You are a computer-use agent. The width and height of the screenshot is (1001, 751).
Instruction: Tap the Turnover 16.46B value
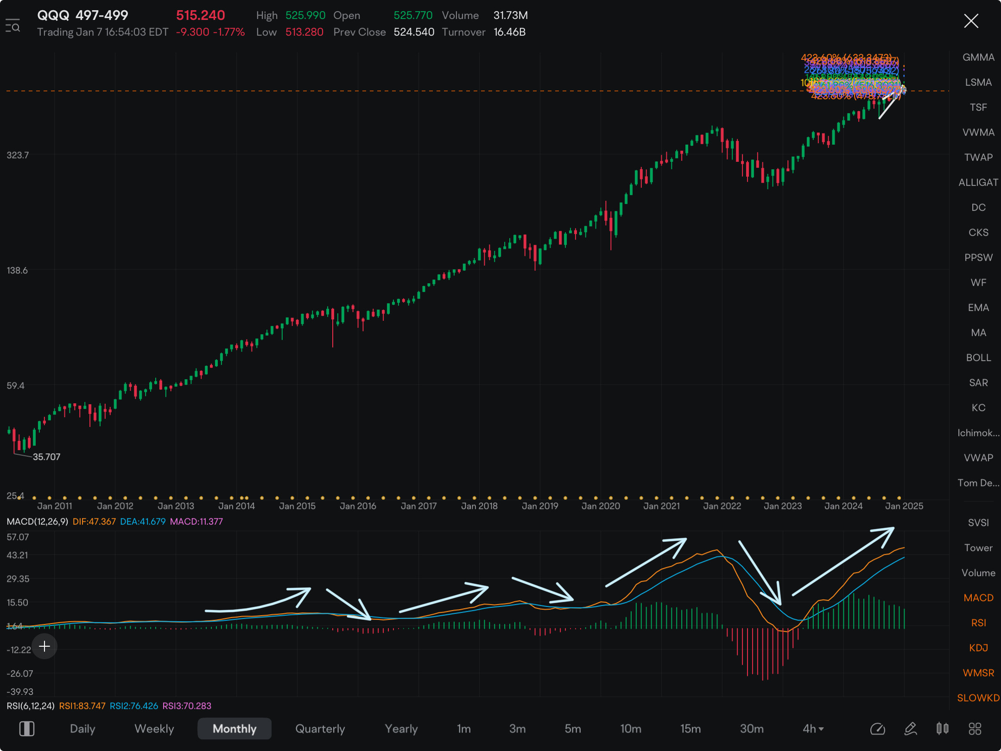tap(510, 32)
